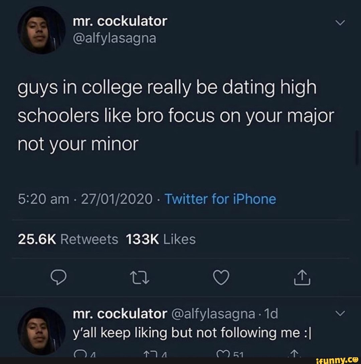View the 133K Likes list
This screenshot has height=364, width=361.
click(x=161, y=239)
